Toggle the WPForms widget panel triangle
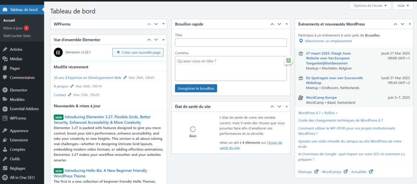 click(163, 24)
